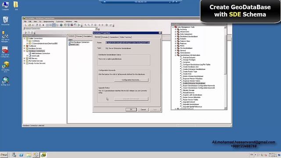Open the SDE folder desktop icon

pyautogui.click(x=16, y=6)
